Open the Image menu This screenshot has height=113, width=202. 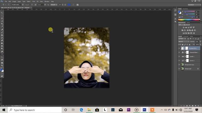pos(14,1)
